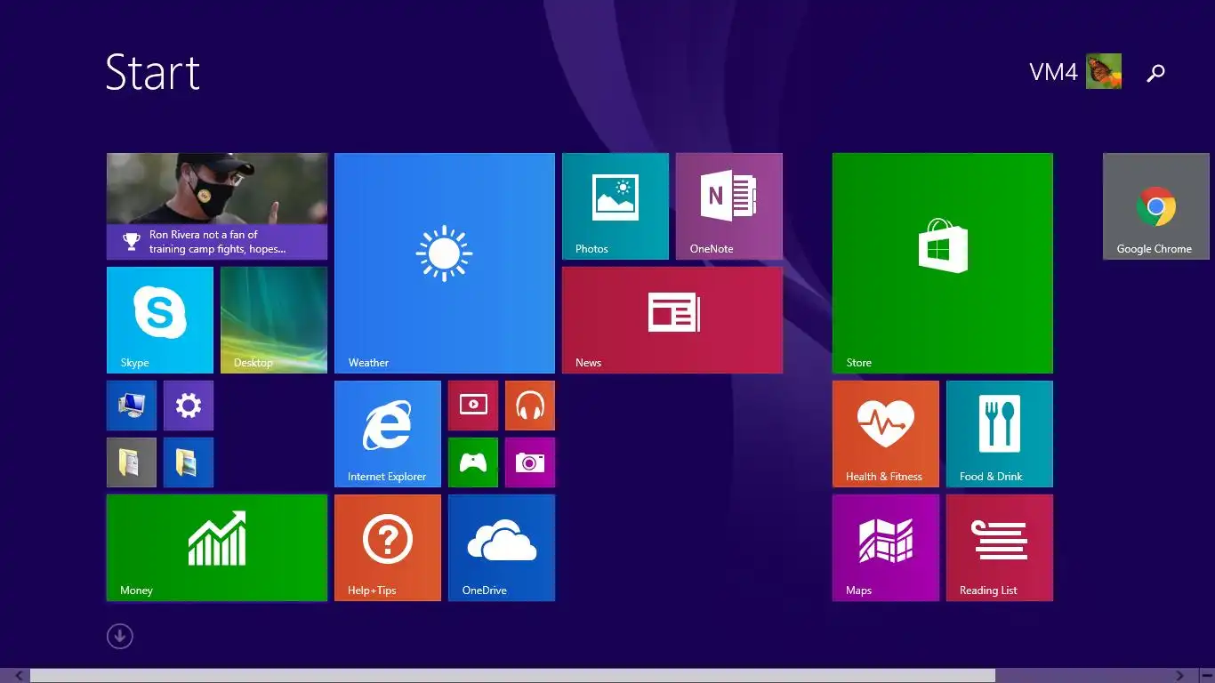Click the scrollbar left arrow
Image resolution: width=1215 pixels, height=683 pixels.
pyautogui.click(x=20, y=676)
